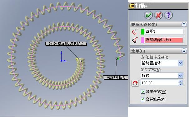The height and width of the screenshot is (117, 189).
Task: Toggle 显示预览(W) checkbox
Action: pyautogui.click(x=143, y=92)
